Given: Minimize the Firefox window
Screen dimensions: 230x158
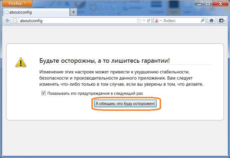Looking at the screenshot, I should (199, 3).
